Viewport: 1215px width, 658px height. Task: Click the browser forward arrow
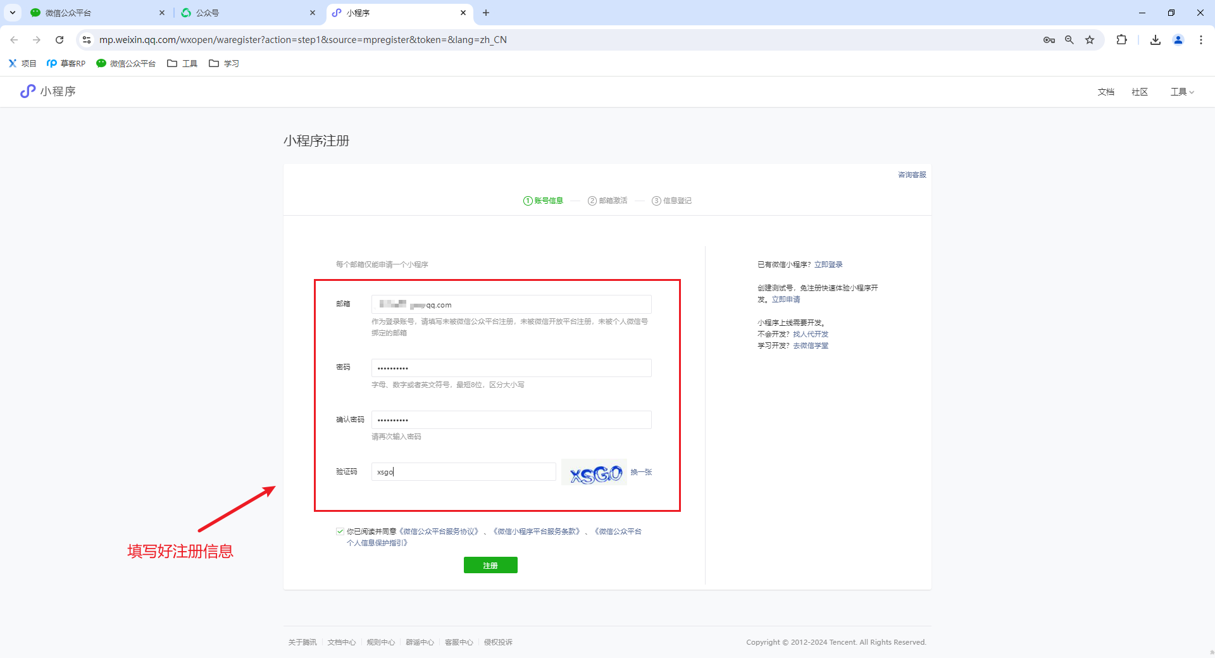pyautogui.click(x=37, y=40)
